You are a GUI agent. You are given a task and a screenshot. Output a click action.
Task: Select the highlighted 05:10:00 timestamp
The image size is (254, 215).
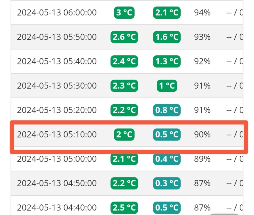point(57,134)
